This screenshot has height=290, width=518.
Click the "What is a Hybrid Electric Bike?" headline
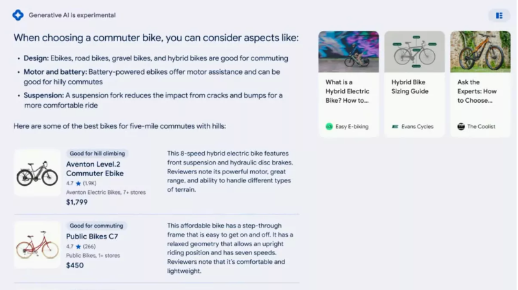pyautogui.click(x=348, y=91)
